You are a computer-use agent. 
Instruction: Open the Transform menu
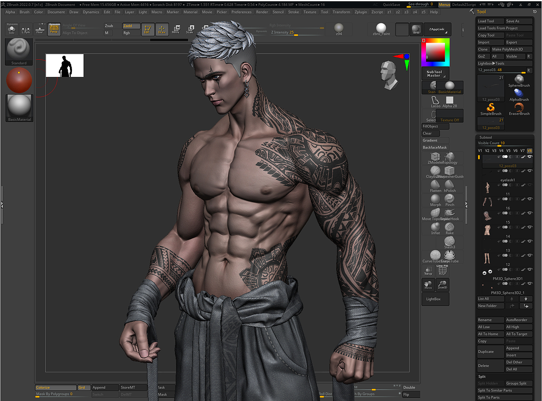coord(341,12)
